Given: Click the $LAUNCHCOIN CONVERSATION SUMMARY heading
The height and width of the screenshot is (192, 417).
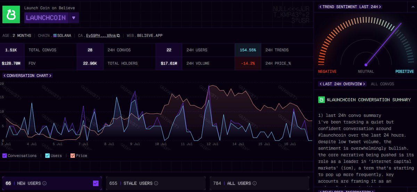Looking at the screenshot, I should tap(369, 100).
